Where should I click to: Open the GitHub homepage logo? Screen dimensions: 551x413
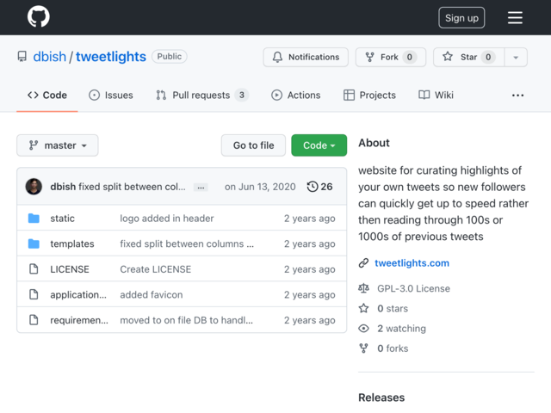38,17
